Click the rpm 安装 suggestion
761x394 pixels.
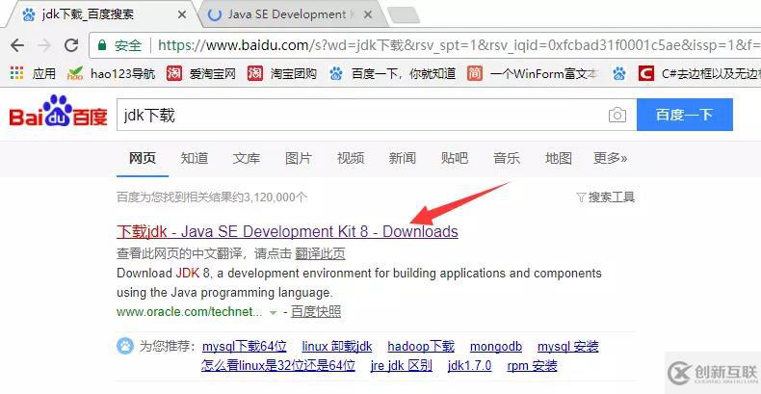(532, 365)
